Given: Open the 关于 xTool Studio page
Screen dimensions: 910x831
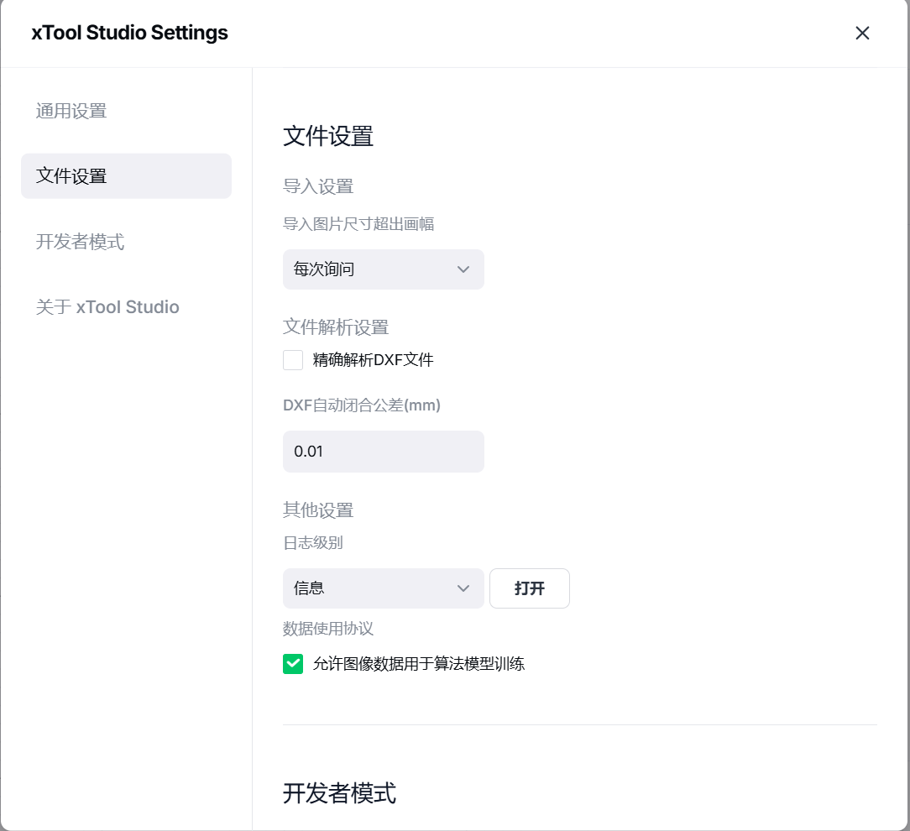Looking at the screenshot, I should click(107, 307).
